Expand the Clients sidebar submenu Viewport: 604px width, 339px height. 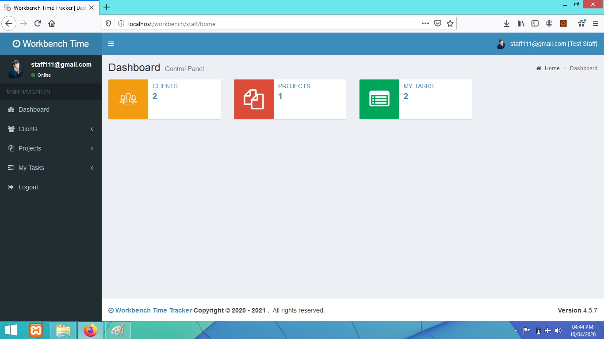pos(92,129)
